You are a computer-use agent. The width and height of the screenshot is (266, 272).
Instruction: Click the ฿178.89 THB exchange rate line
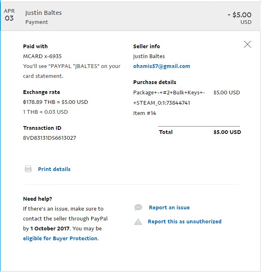pyautogui.click(x=55, y=102)
